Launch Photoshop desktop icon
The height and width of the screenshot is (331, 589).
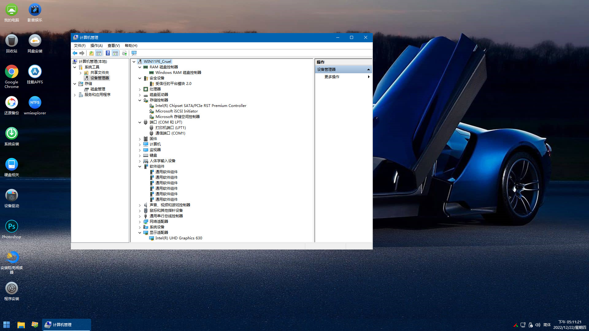point(12,230)
